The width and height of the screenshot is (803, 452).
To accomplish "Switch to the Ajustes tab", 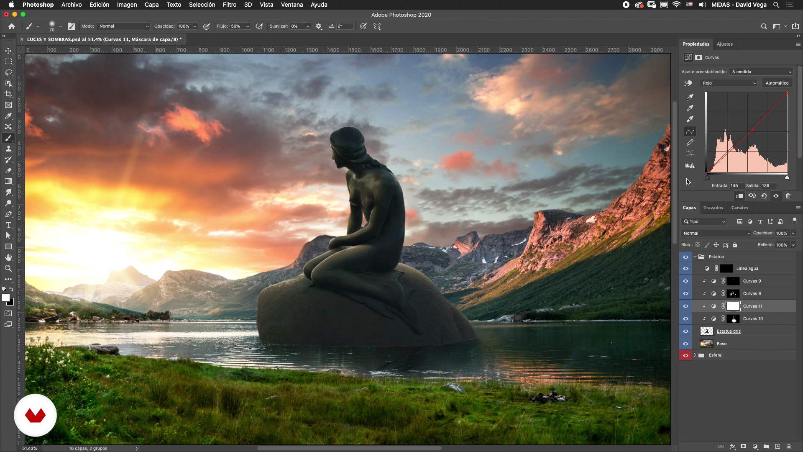I will [x=725, y=44].
